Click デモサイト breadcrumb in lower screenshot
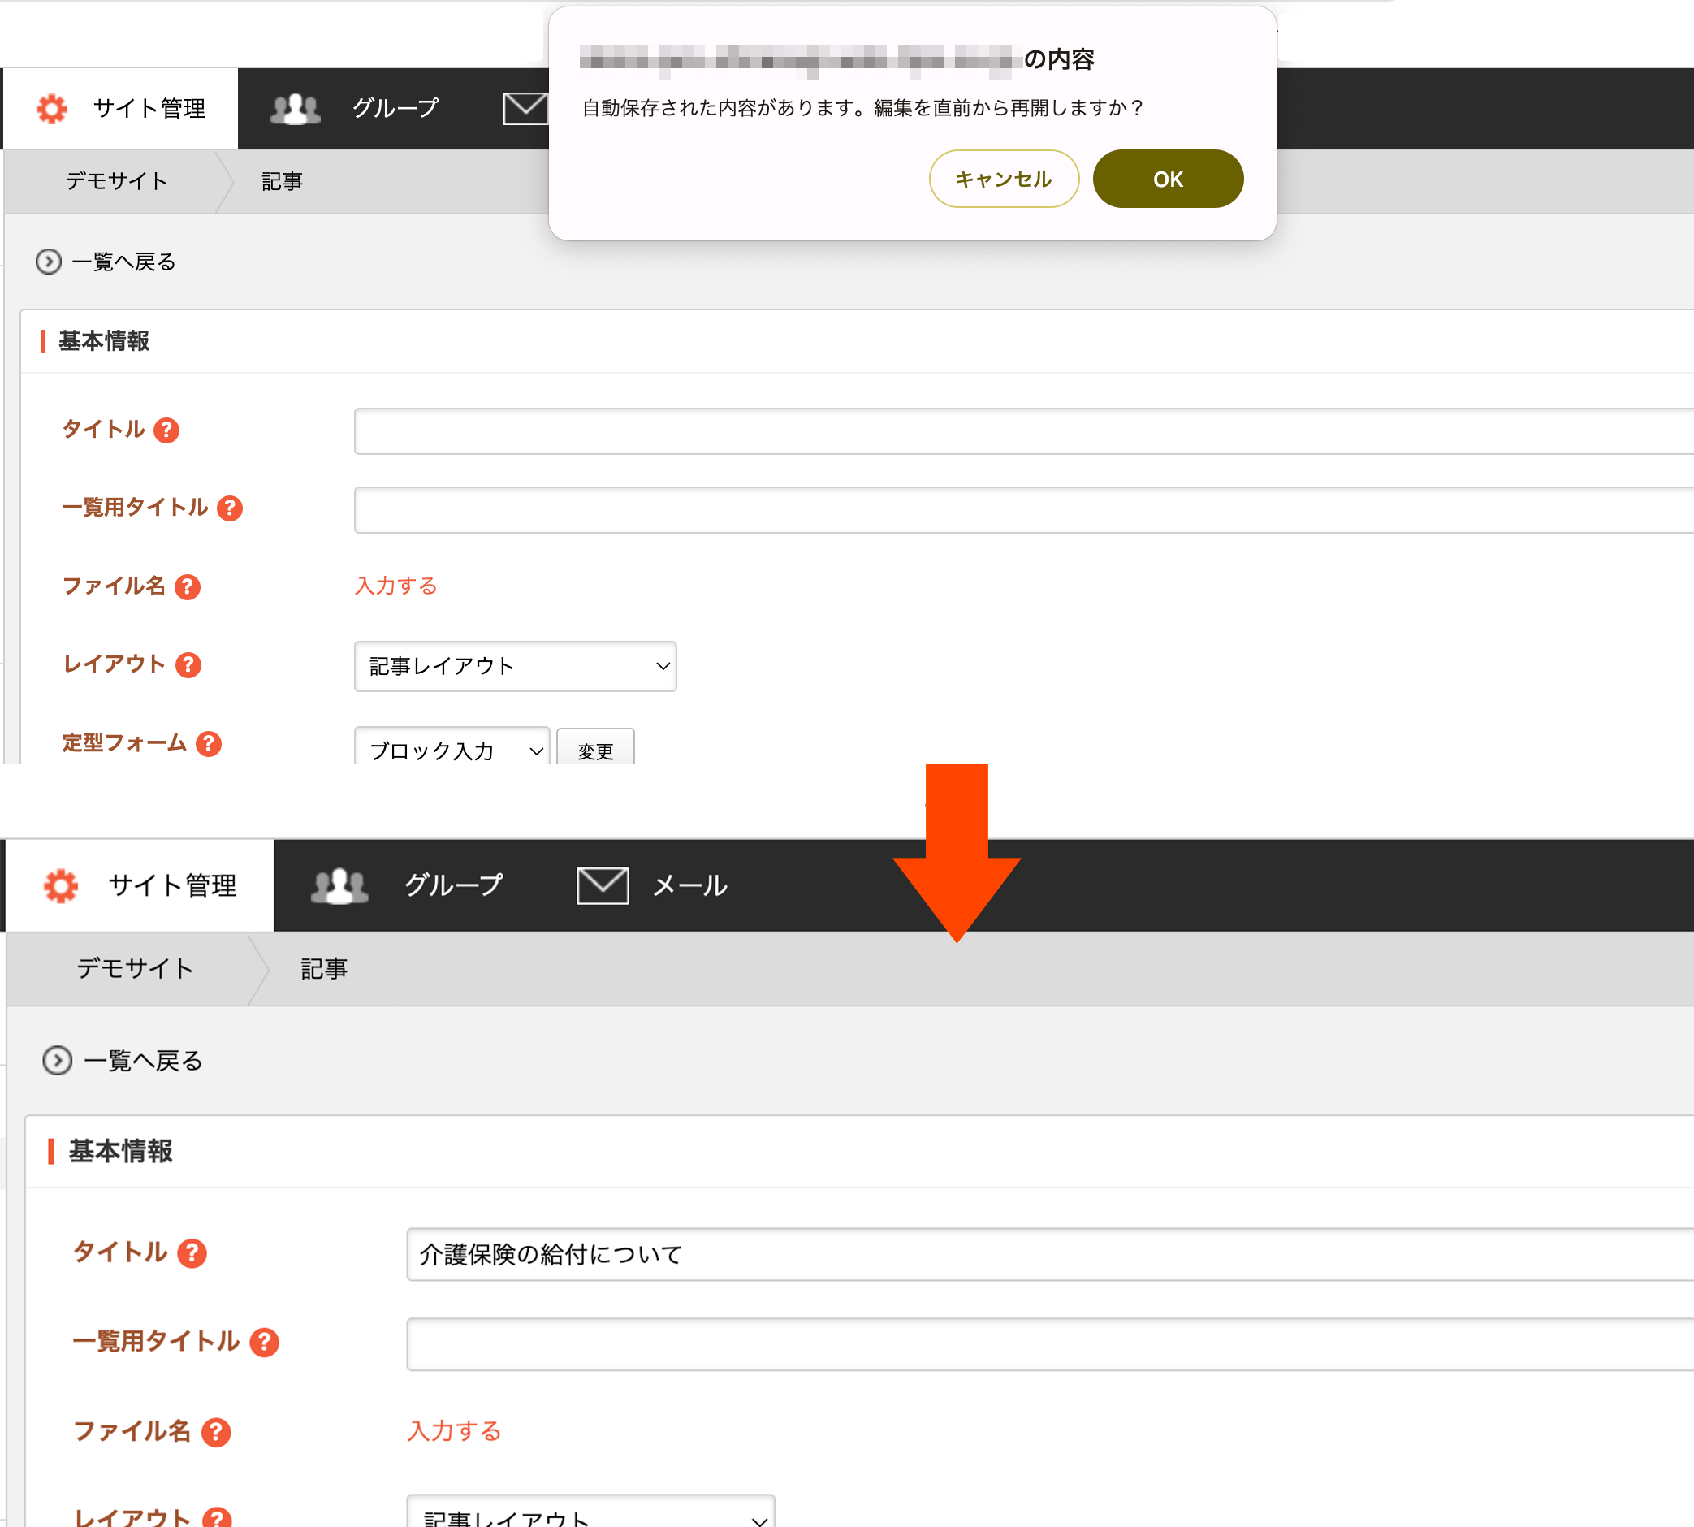The image size is (1694, 1527). tap(135, 968)
